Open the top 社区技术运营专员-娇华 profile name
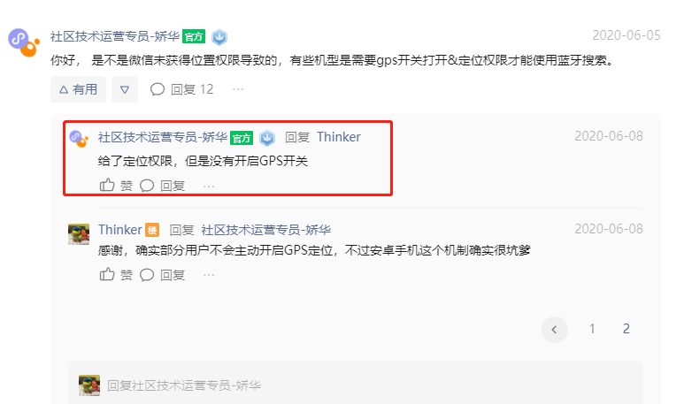The height and width of the screenshot is (404, 684). click(x=115, y=36)
